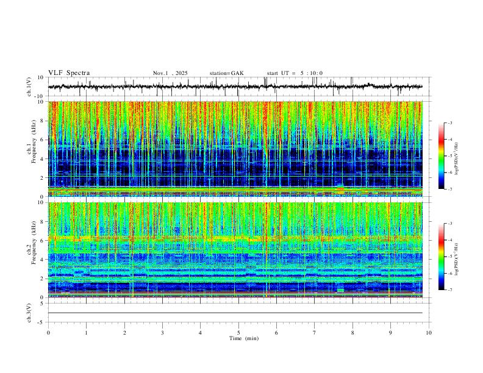Click time axis tick label "1"
The height and width of the screenshot is (373, 483).
(86, 333)
